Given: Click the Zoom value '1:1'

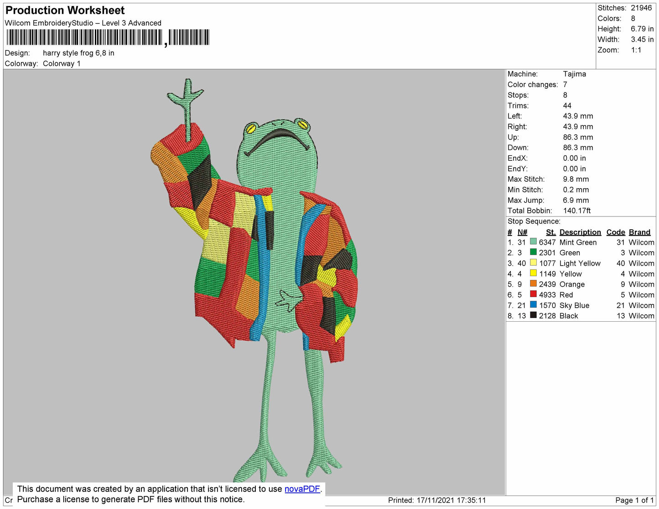Looking at the screenshot, I should (x=636, y=50).
